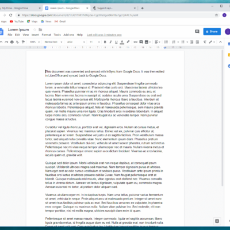Click the browser address bar URL
The width and height of the screenshot is (230, 230).
[80, 15]
